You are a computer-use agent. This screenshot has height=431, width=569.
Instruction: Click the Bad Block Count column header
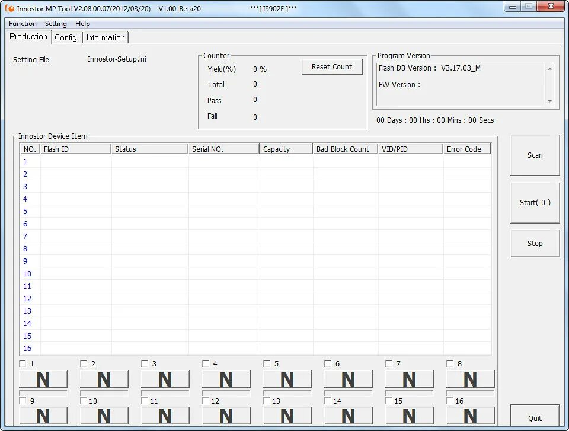[345, 149]
